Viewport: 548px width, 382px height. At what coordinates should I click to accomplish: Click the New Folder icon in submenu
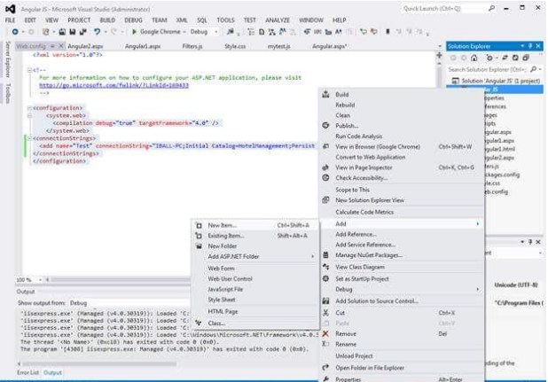coord(199,246)
